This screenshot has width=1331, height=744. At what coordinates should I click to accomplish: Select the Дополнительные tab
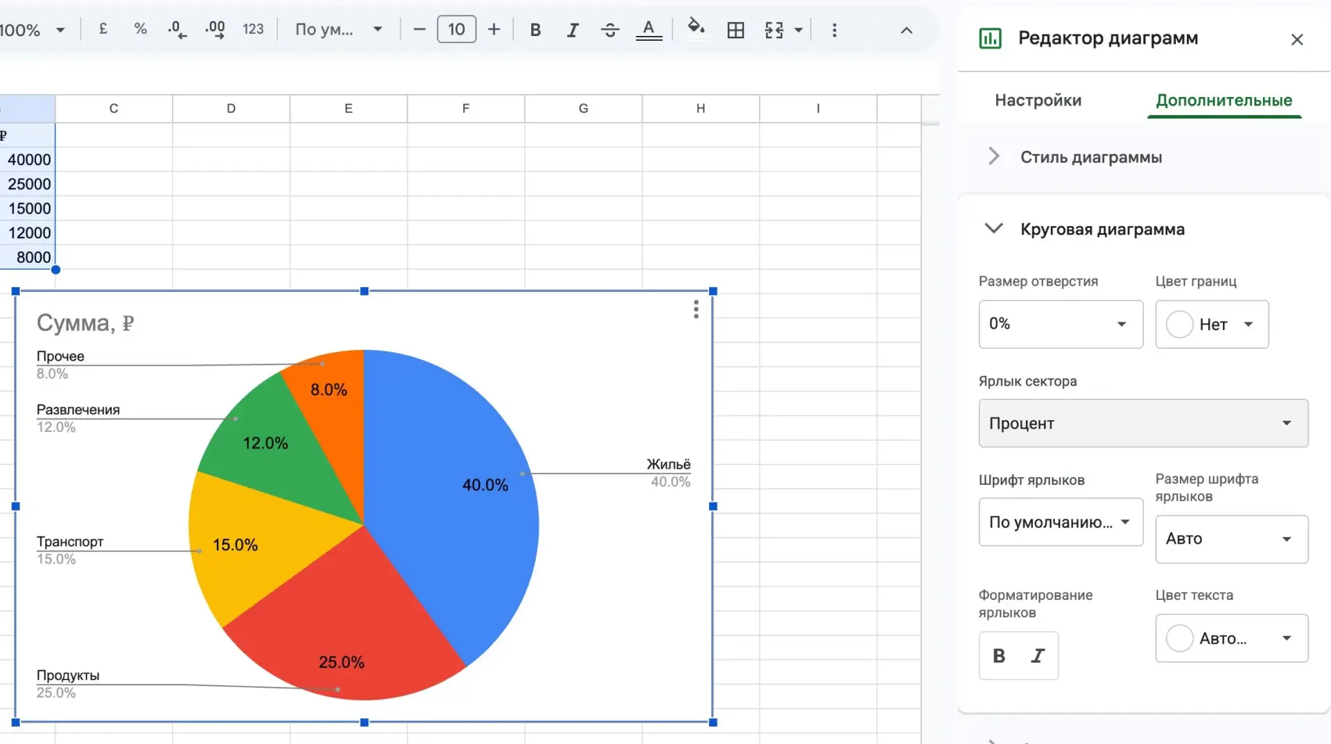click(x=1224, y=100)
